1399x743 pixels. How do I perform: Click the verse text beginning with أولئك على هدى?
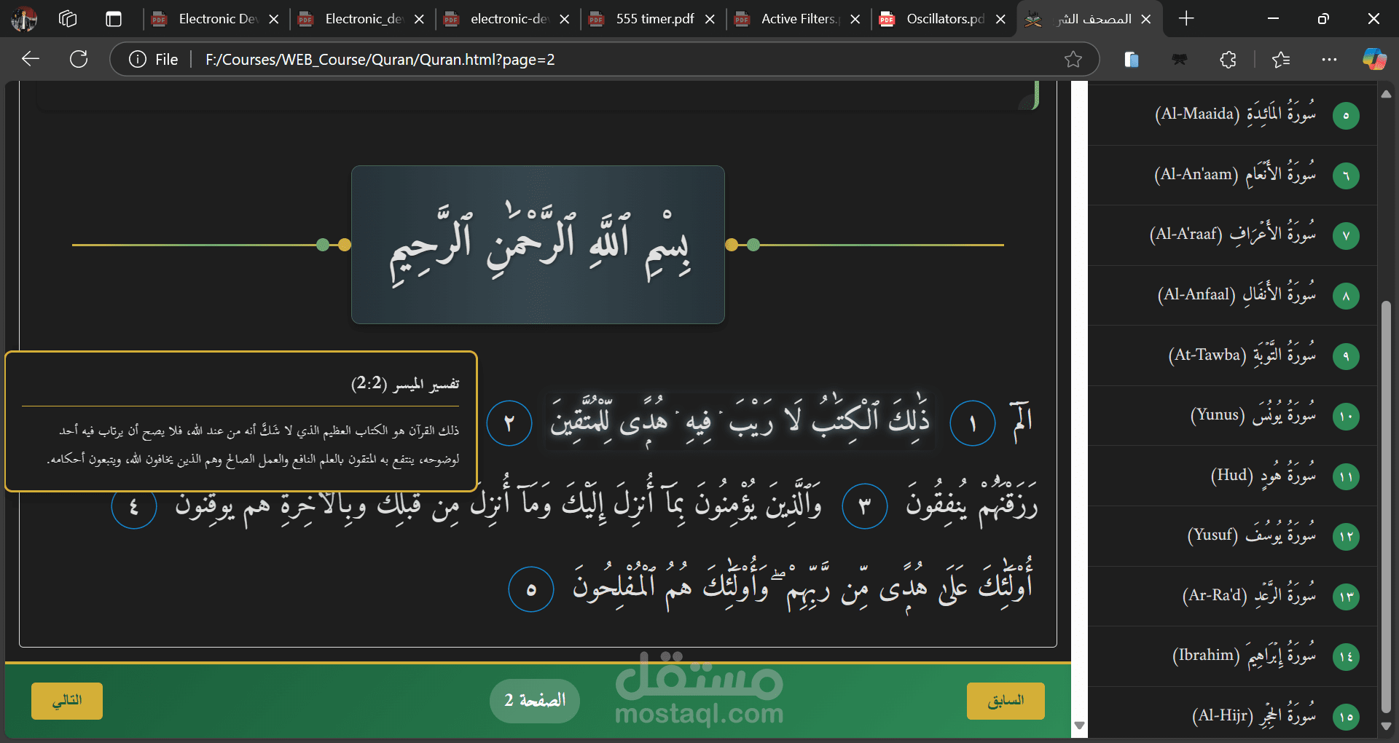click(802, 587)
